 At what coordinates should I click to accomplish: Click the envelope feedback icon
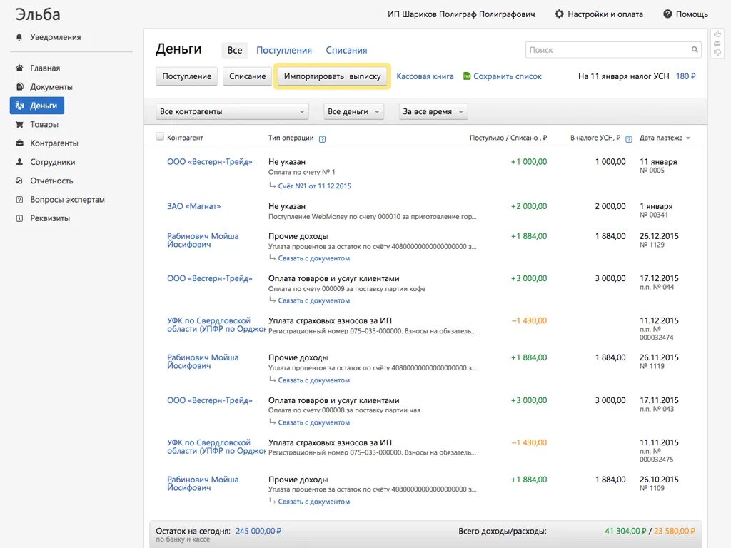717,44
